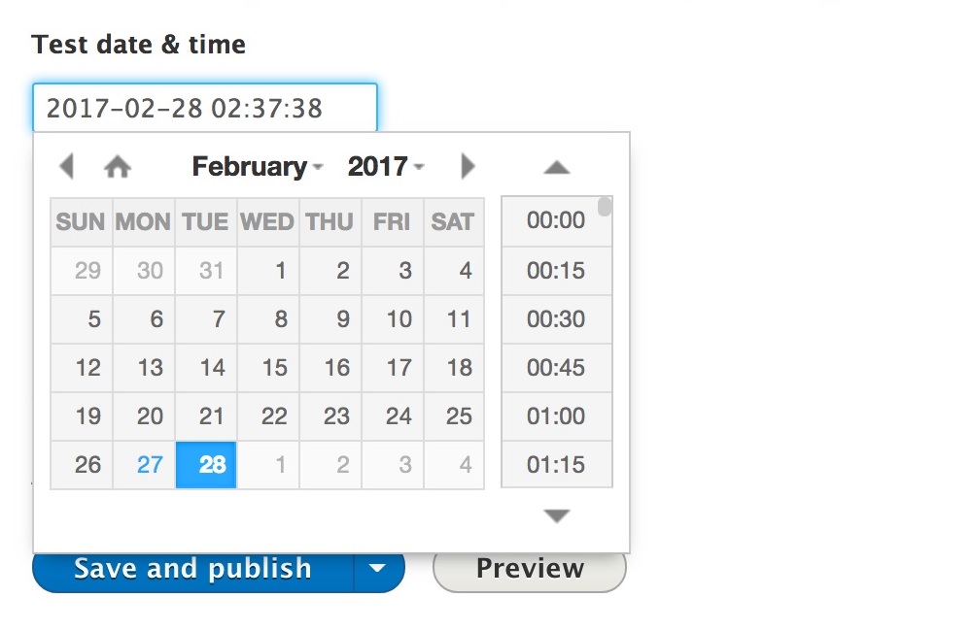Choose February 14 on the calendar
Screen dimensions: 972x631
(206, 367)
